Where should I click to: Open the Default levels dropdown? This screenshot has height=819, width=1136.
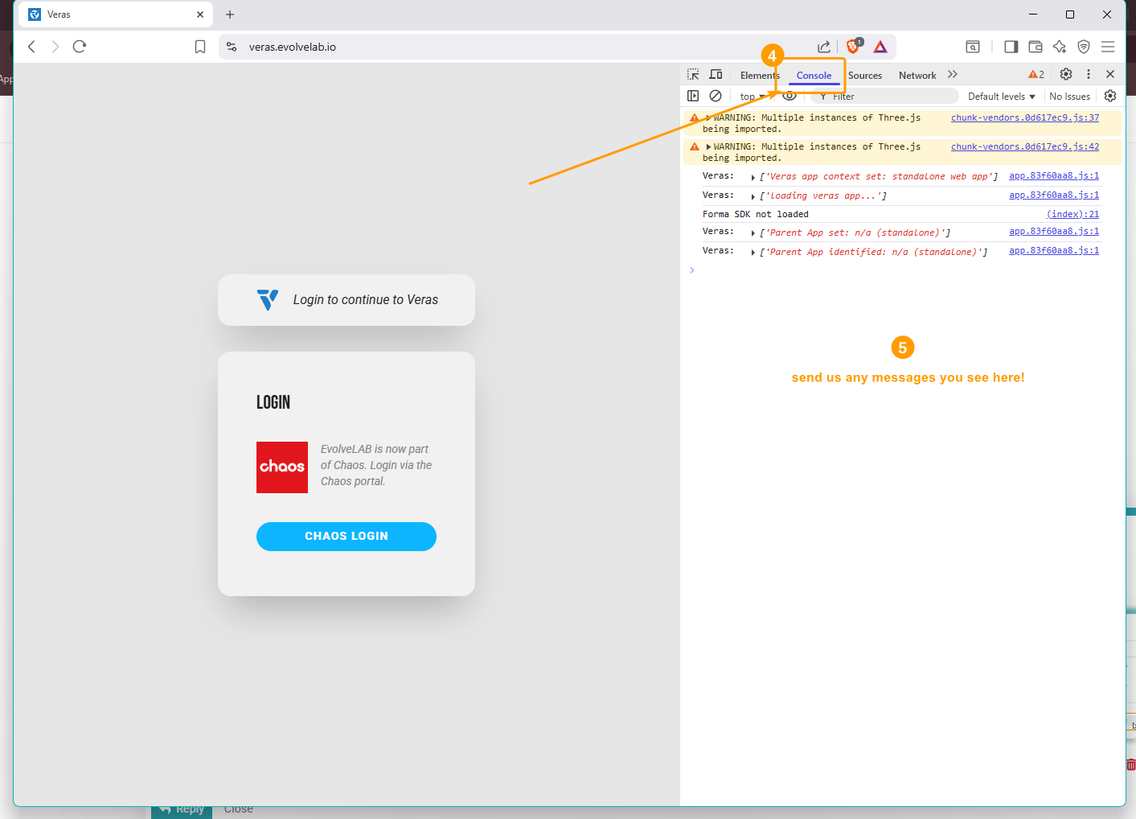tap(1002, 97)
